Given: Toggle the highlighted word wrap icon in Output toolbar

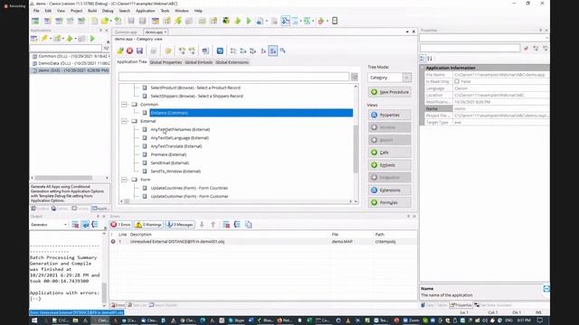Looking at the screenshot, I should point(85,225).
